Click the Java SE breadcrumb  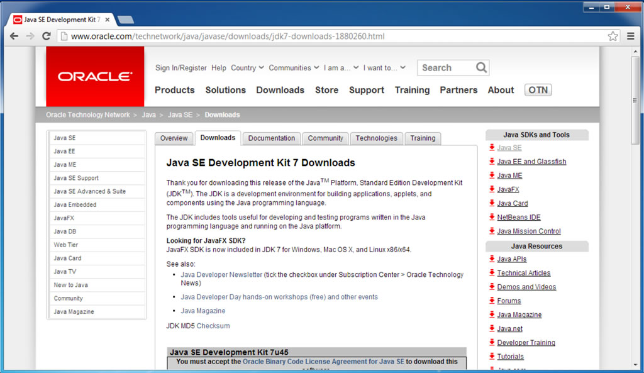click(180, 114)
